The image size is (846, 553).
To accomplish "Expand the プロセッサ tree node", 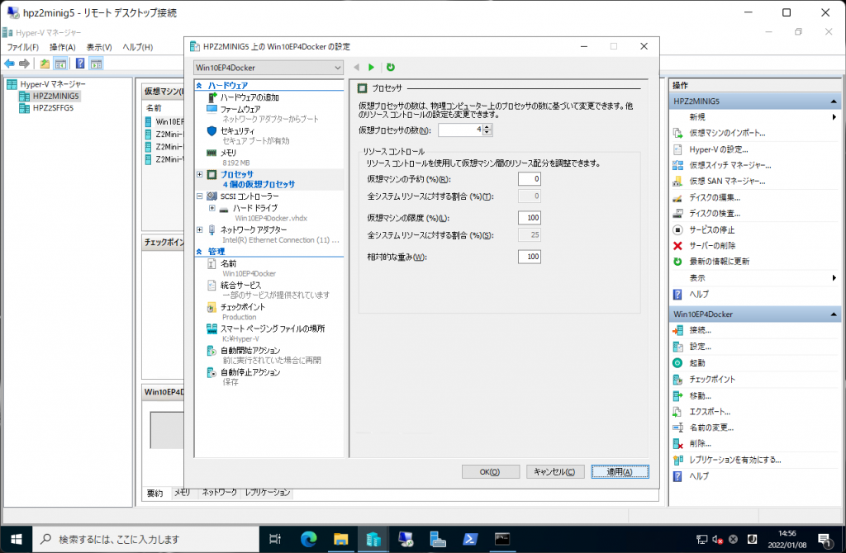I will 200,175.
